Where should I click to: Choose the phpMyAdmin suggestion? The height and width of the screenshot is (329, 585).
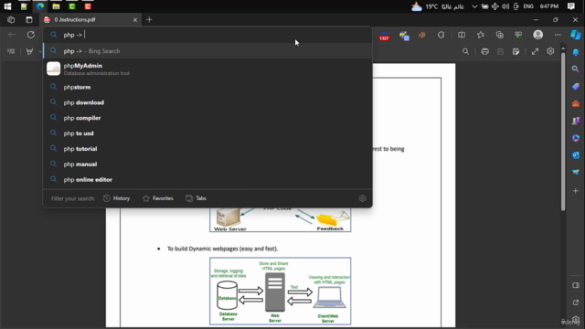(207, 69)
